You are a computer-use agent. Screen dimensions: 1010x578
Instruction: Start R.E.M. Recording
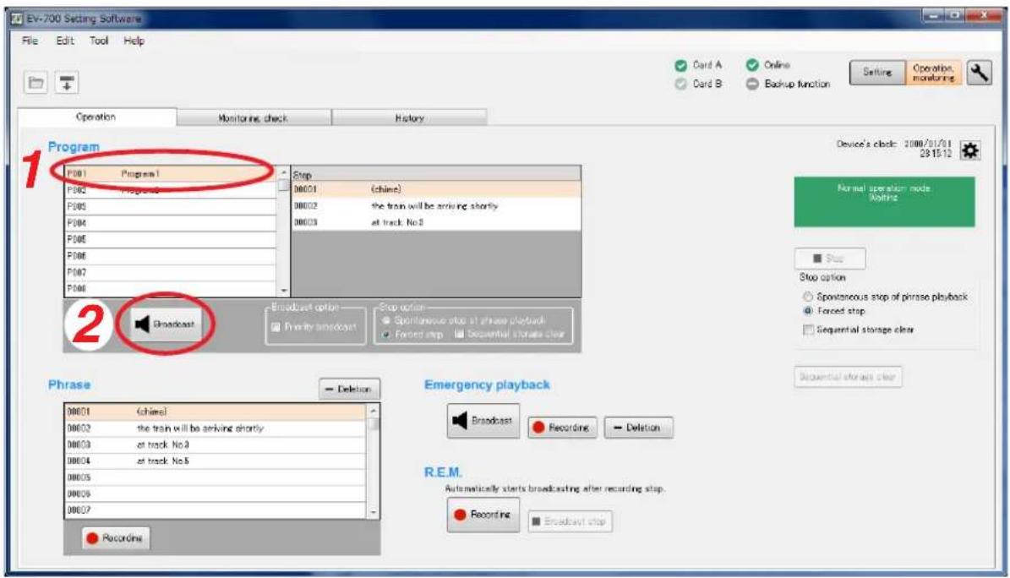pyautogui.click(x=483, y=515)
